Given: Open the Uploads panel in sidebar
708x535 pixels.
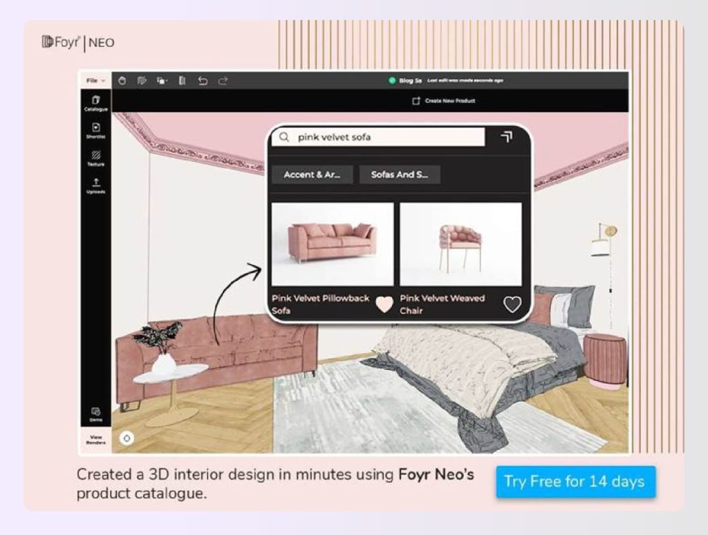Looking at the screenshot, I should point(95,186).
